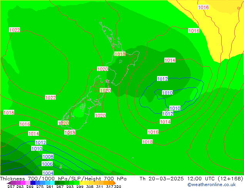The height and width of the screenshot is (188, 244).
Task: Pick the orange arrow swatch at legend end
Action: 115,183
